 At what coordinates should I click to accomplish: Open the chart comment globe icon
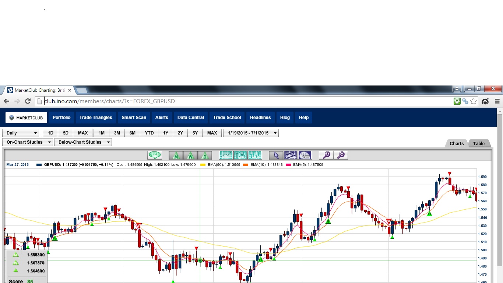click(155, 155)
